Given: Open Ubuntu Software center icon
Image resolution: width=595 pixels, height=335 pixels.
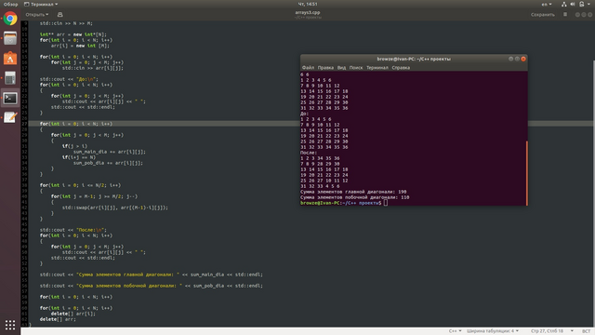Looking at the screenshot, I should [x=10, y=58].
